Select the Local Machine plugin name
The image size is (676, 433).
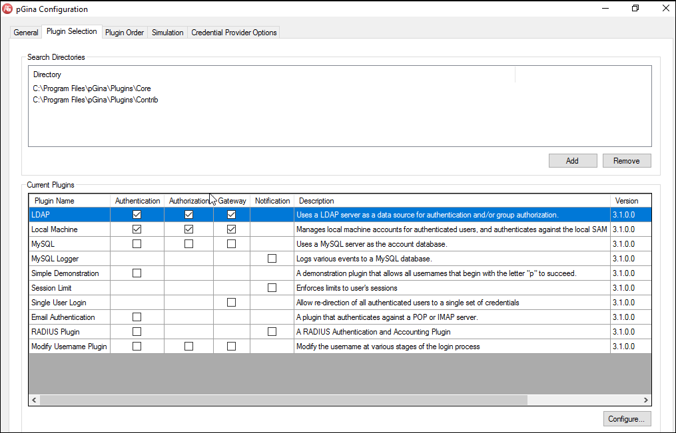[x=69, y=229]
